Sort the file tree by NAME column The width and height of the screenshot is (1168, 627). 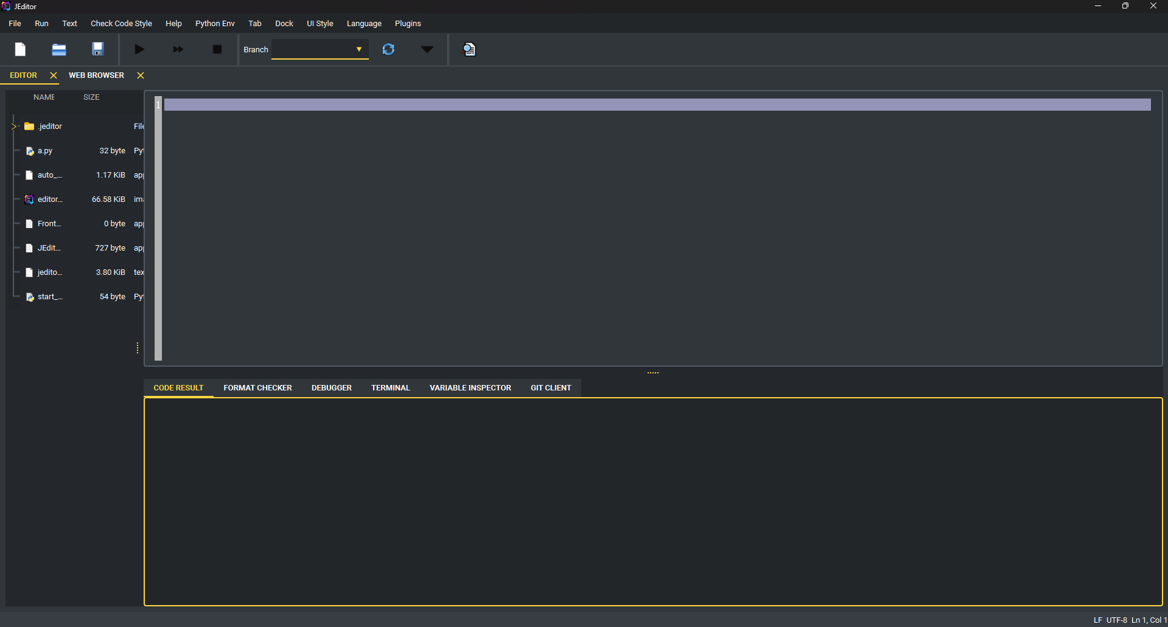tap(44, 97)
